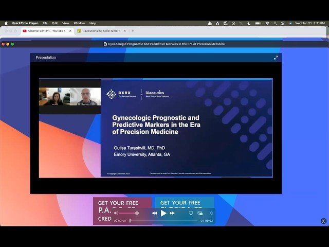Open Control Center in menu bar

coord(283,23)
